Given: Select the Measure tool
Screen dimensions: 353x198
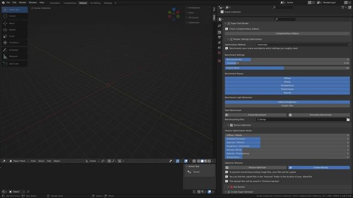Looking at the screenshot, I should [x=15, y=56].
